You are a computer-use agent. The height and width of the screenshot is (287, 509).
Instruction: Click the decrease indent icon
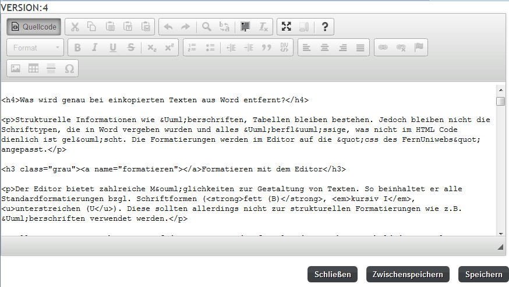[x=231, y=48]
